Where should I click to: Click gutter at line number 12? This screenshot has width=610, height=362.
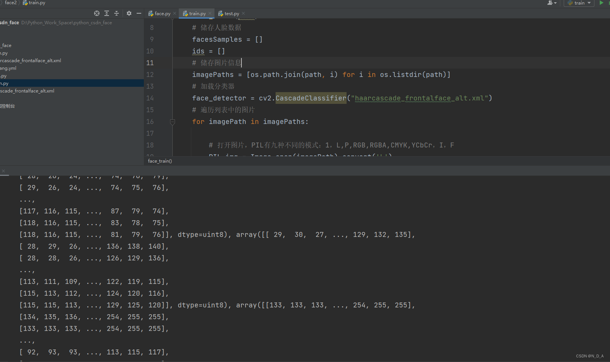click(150, 75)
